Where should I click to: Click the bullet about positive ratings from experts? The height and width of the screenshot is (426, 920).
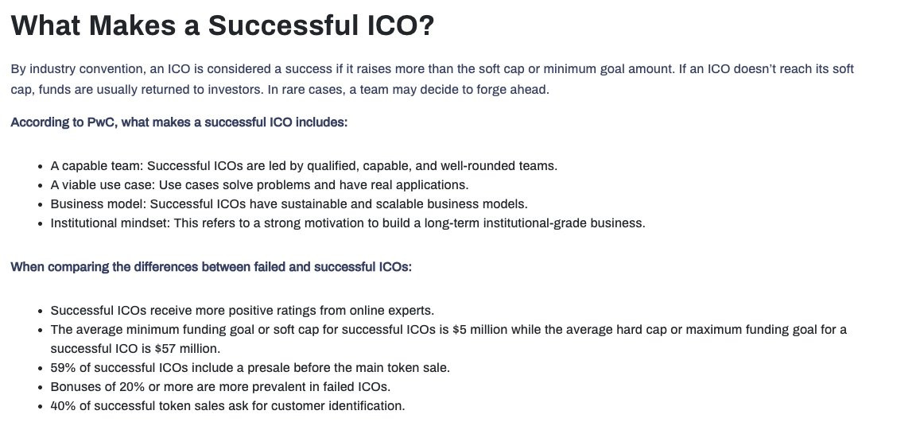point(243,311)
